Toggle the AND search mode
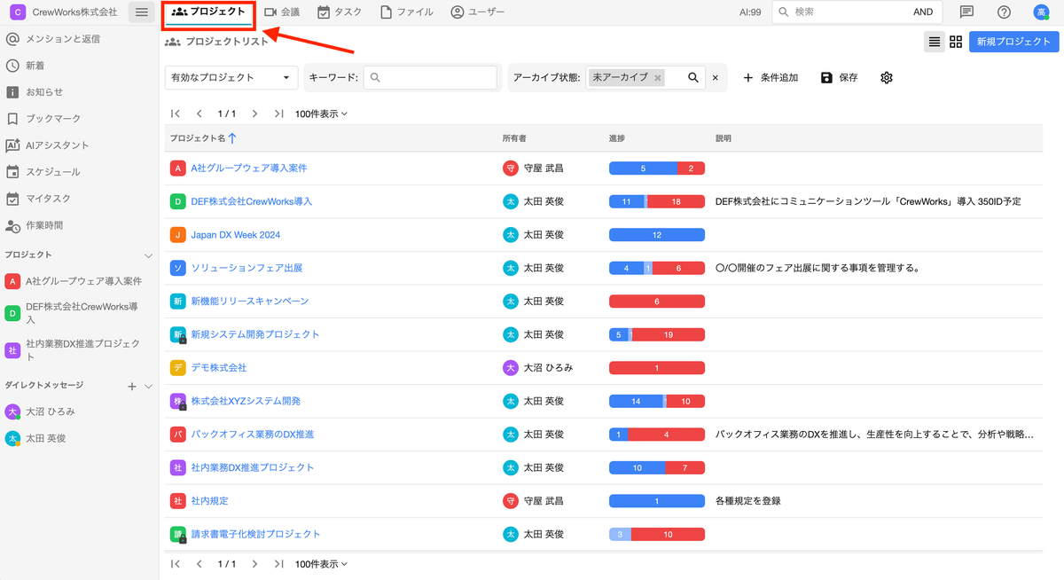Screen dimensions: 1064x580 922,12
